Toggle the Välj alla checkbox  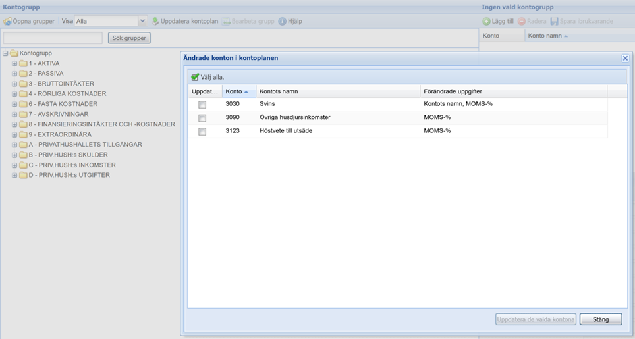pyautogui.click(x=195, y=77)
